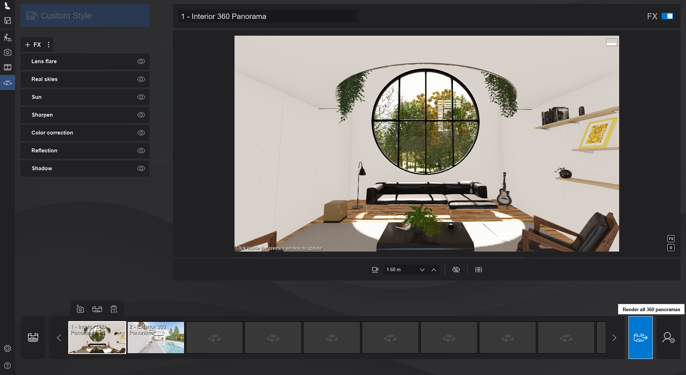The height and width of the screenshot is (375, 686).
Task: Hide the Shadow effect
Action: coord(141,168)
